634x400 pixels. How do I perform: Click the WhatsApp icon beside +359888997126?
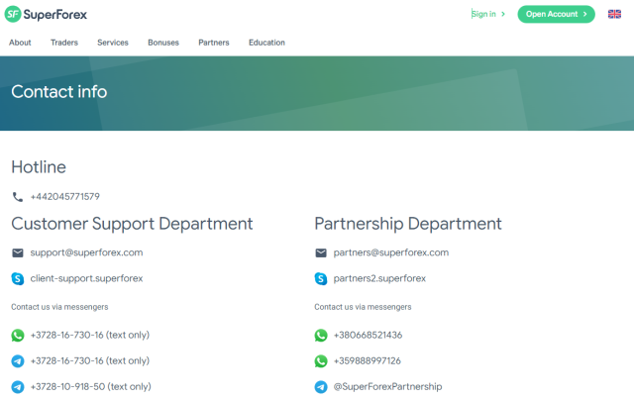(x=321, y=361)
